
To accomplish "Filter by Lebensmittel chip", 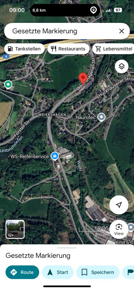I will tap(113, 49).
